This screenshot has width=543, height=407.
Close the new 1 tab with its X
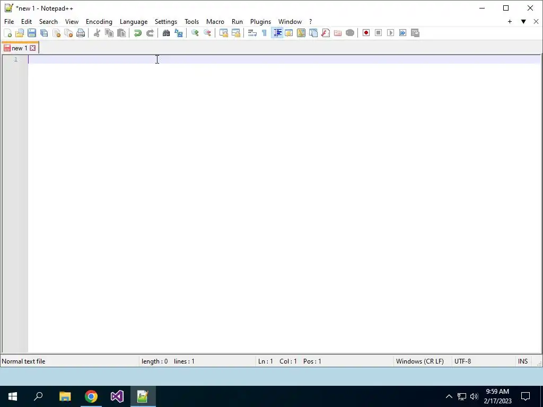(32, 48)
